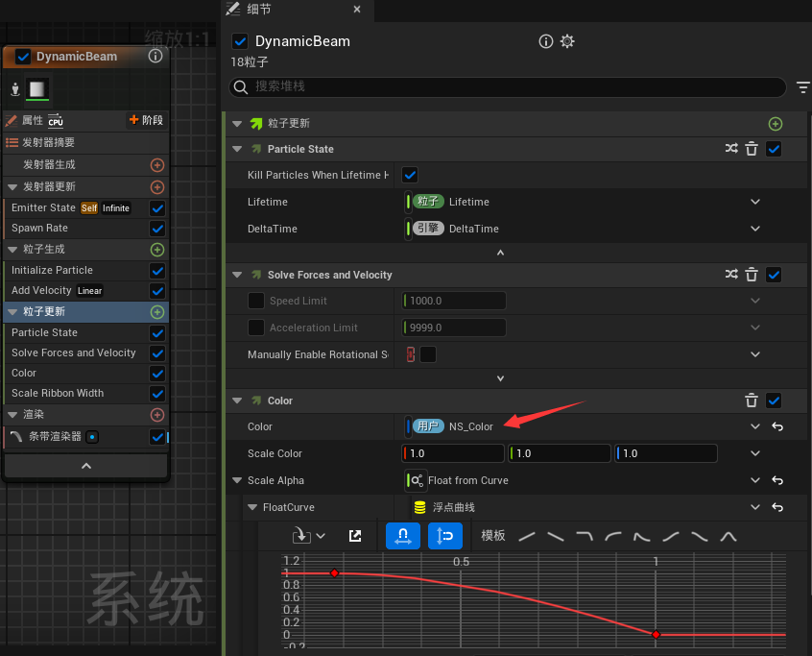Toggle horizontal fit curve button
Viewport: 812px width, 656px height.
[403, 536]
